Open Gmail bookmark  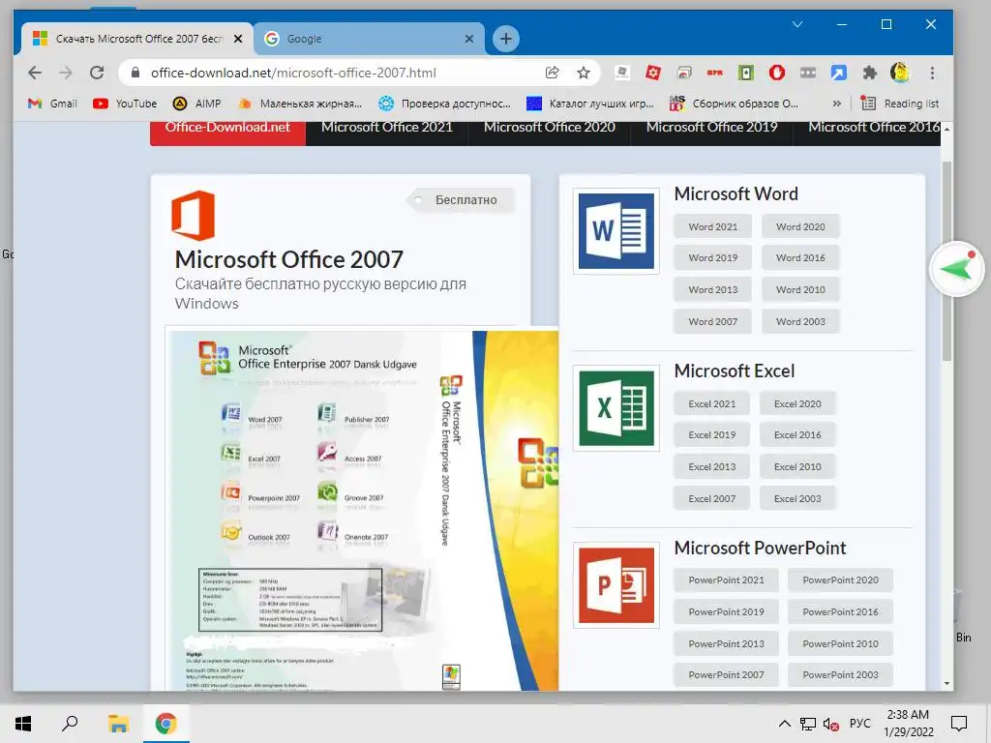click(x=52, y=103)
